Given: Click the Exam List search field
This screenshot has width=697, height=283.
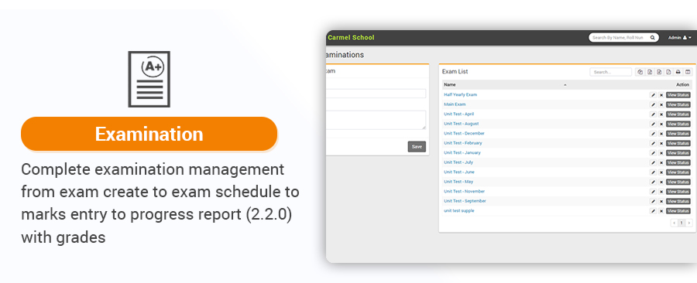Looking at the screenshot, I should coord(610,72).
